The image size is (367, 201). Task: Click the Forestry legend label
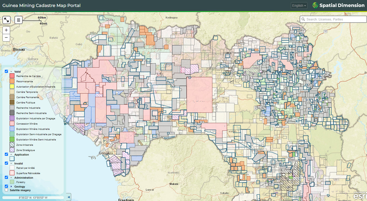pos(21,182)
